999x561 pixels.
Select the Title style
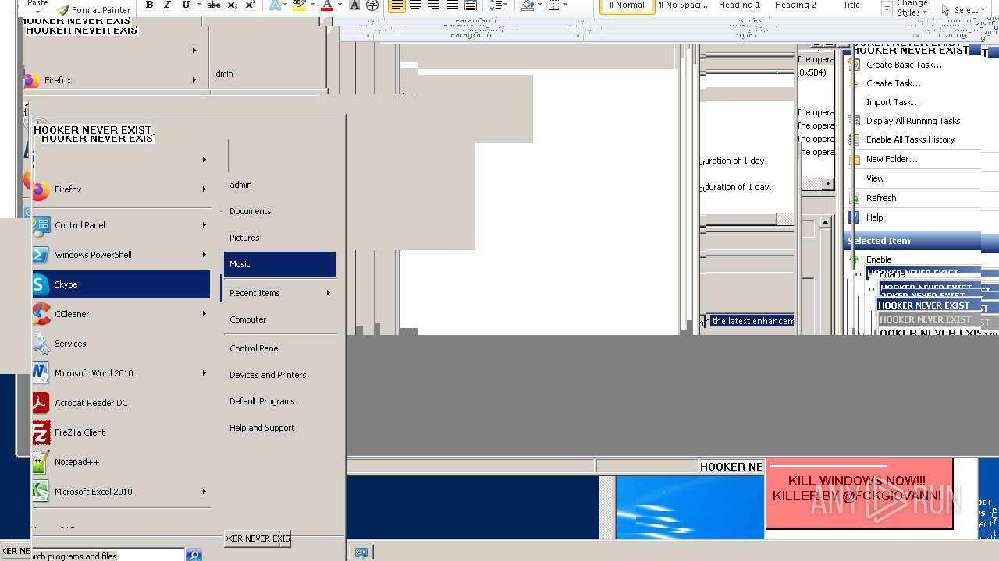851,5
